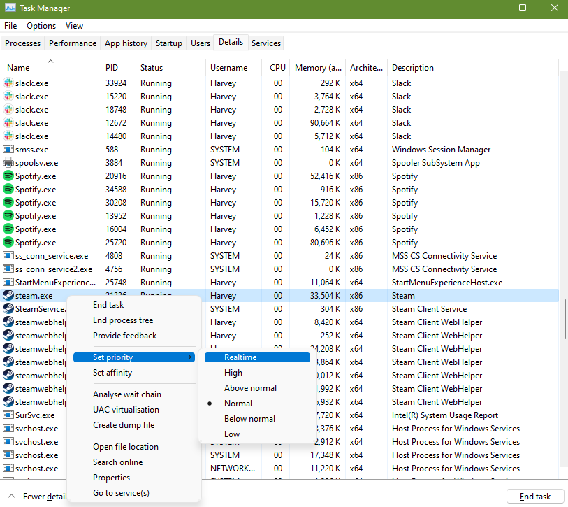
Task: Click the slack.exe icon for PID 12672
Action: [8, 123]
